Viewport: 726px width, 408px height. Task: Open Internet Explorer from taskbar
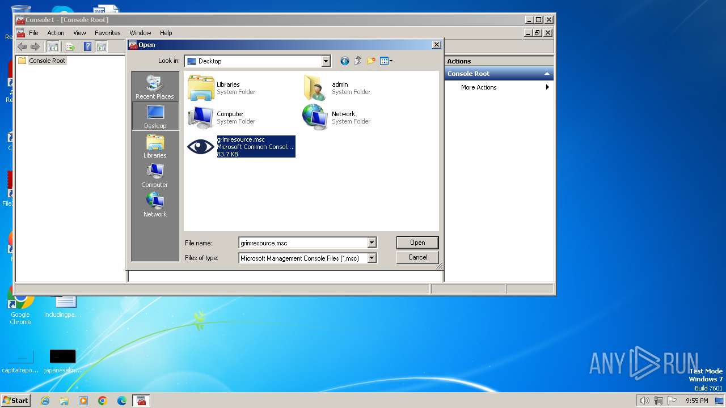(x=45, y=401)
